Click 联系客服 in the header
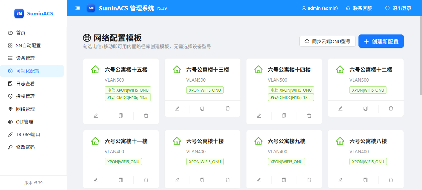422x190 pixels. click(359, 8)
